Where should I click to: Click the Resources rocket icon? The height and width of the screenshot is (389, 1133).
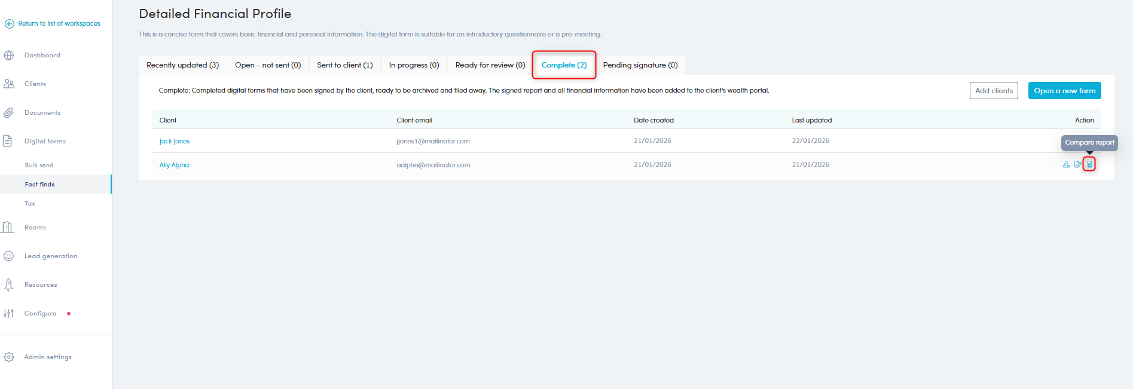(9, 285)
